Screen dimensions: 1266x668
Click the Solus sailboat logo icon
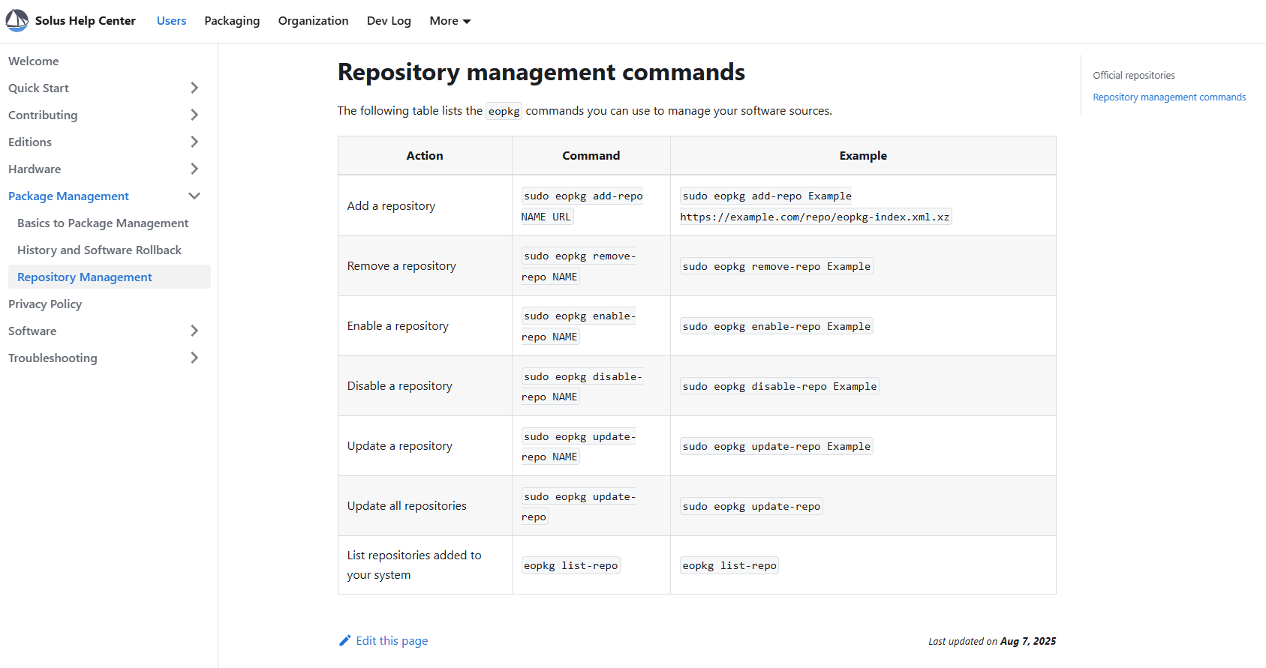tap(17, 20)
